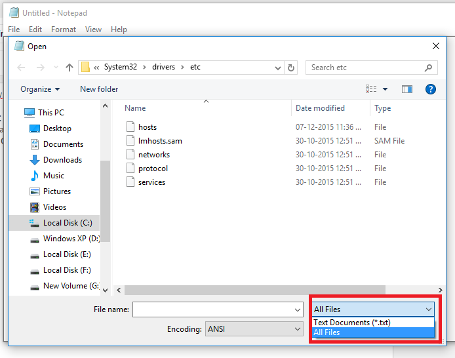Click the hosts file icon

(130, 127)
